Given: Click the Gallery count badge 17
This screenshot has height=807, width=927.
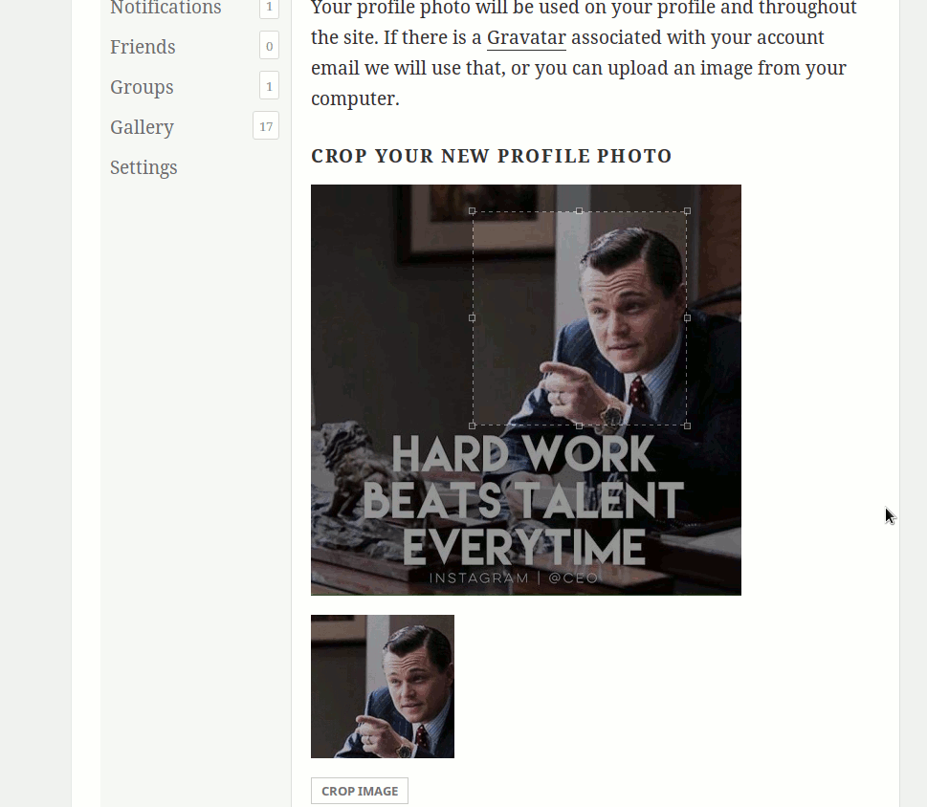Looking at the screenshot, I should [x=266, y=126].
